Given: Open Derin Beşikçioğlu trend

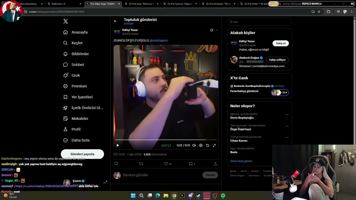Looking at the screenshot, I should click(242, 118).
